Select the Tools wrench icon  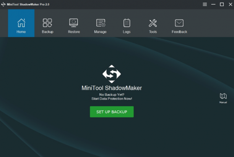pyautogui.click(x=153, y=23)
